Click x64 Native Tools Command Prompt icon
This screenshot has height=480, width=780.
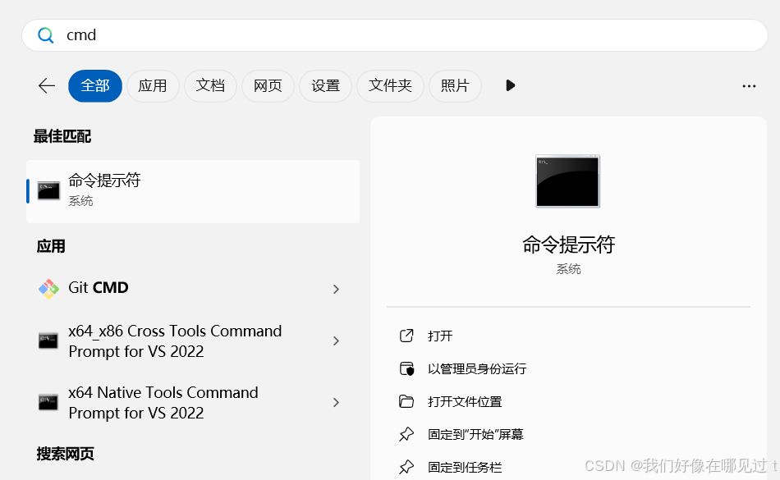48,403
